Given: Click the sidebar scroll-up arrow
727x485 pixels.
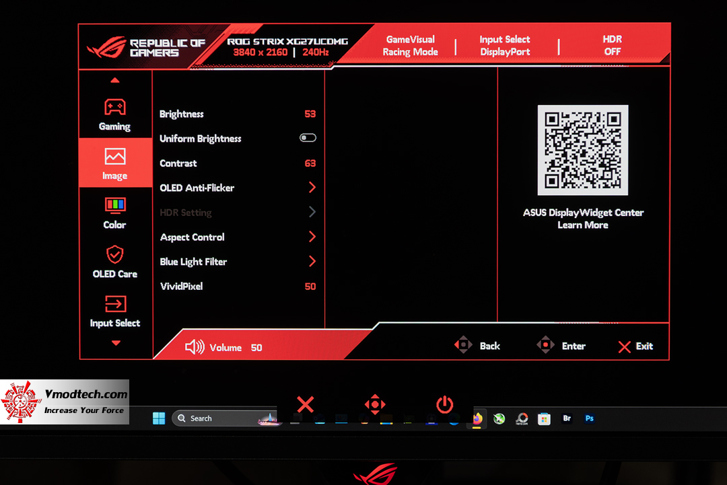Looking at the screenshot, I should (x=115, y=80).
